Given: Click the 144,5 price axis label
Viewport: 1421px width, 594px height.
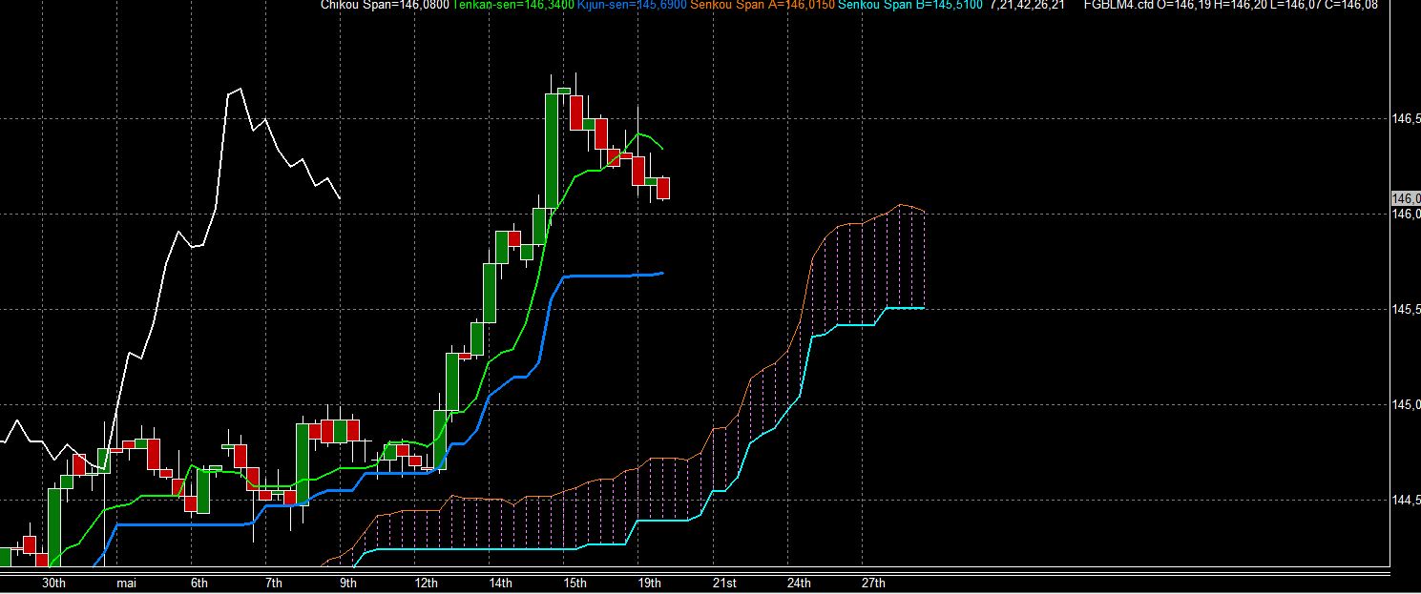Looking at the screenshot, I should (x=1407, y=501).
